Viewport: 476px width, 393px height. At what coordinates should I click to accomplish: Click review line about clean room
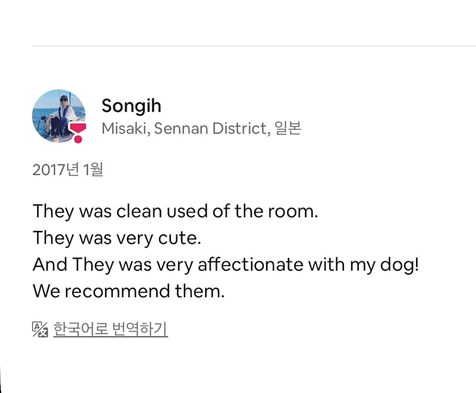175,211
